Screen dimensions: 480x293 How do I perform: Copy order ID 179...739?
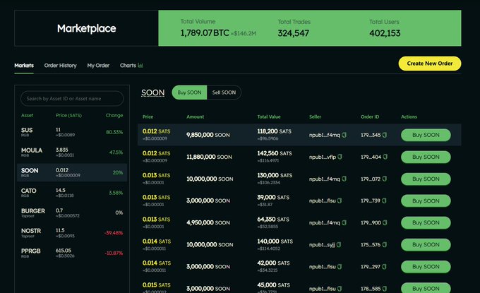click(x=385, y=201)
